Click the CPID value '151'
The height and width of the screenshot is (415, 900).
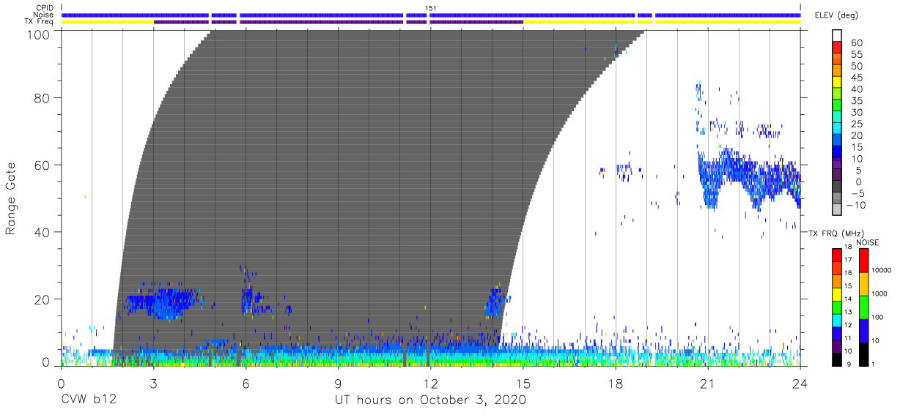[431, 8]
